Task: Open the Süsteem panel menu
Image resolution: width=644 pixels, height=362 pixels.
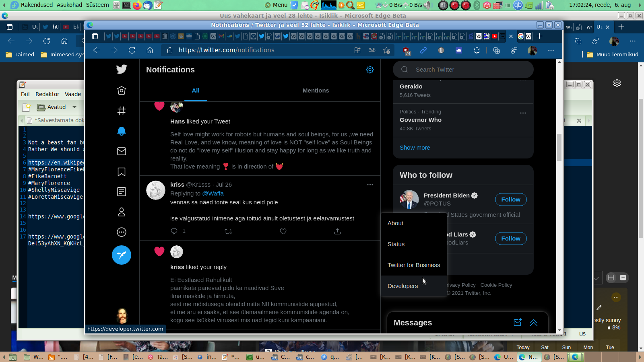Action: (x=97, y=5)
